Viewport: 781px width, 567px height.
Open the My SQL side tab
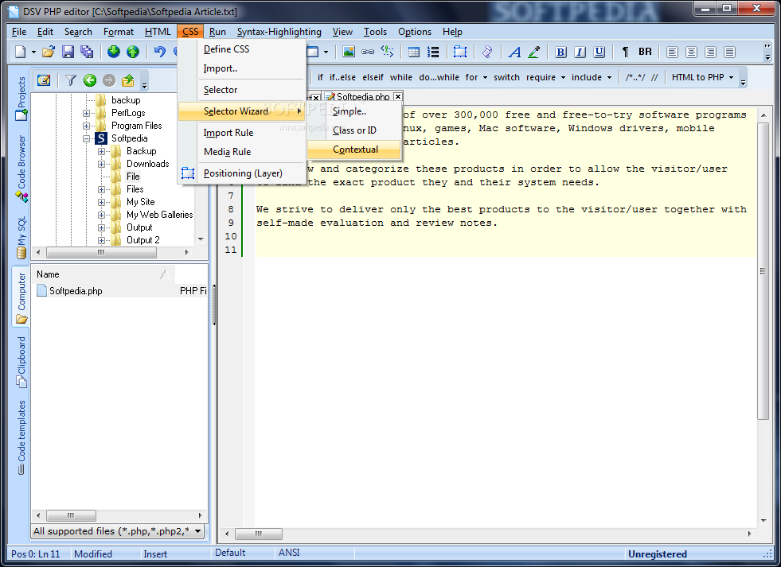tap(21, 238)
